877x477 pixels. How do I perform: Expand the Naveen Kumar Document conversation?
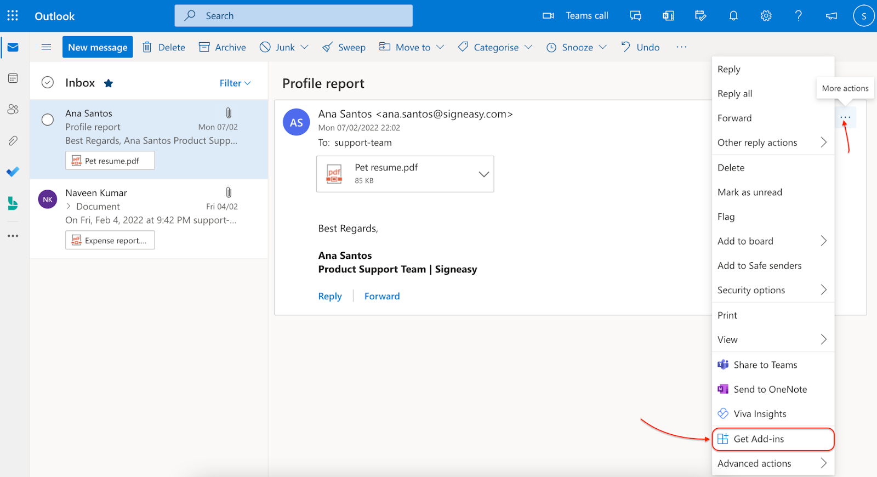point(69,206)
